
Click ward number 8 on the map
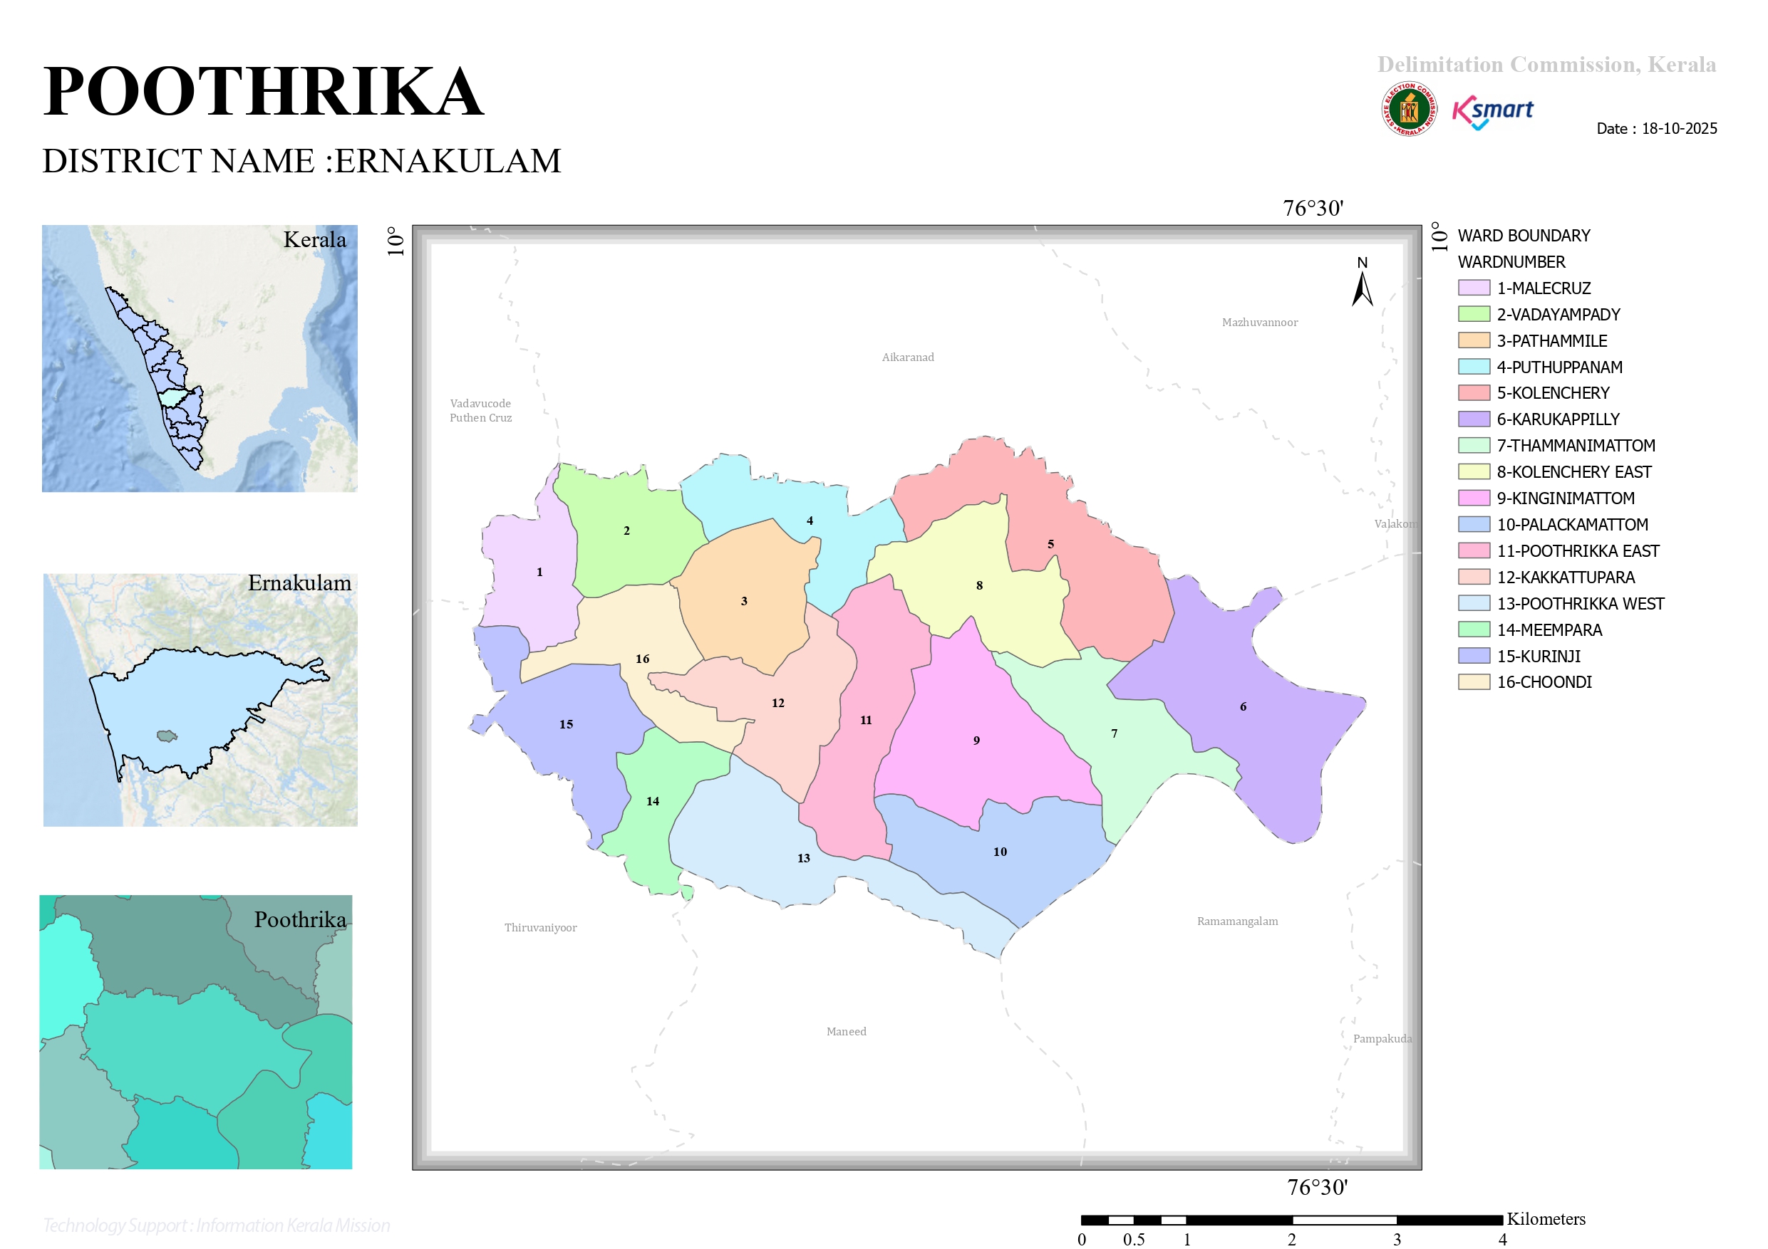click(979, 585)
